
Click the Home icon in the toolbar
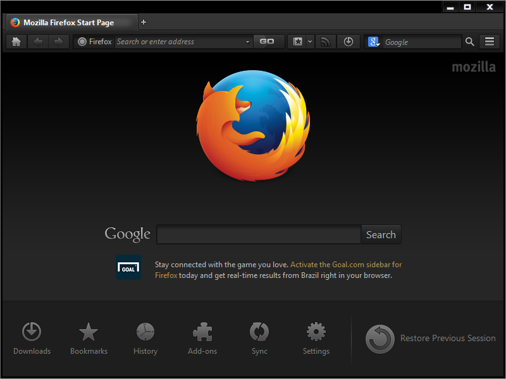coord(16,42)
